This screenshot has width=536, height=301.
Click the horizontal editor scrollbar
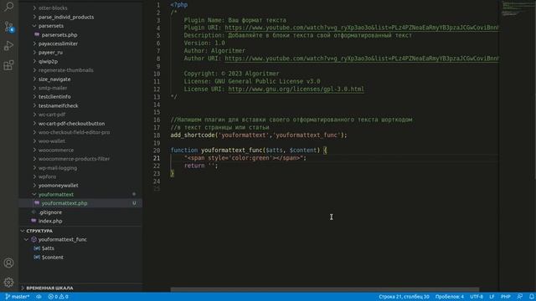click(x=325, y=289)
